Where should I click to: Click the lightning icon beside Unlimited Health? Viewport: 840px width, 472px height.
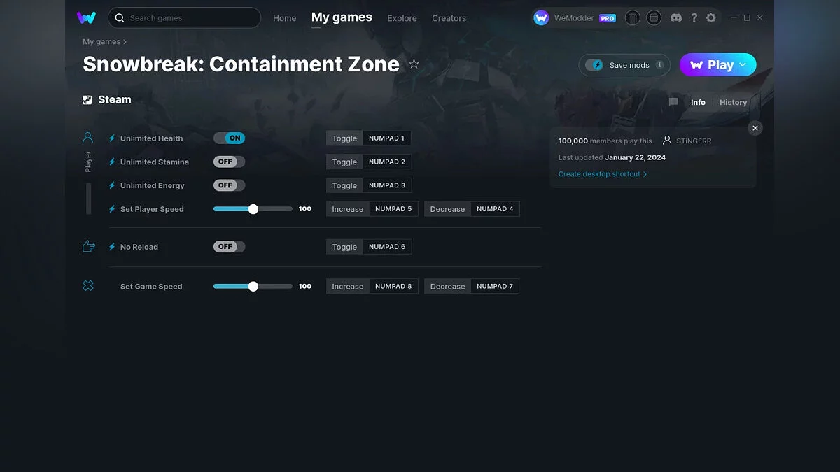pos(112,138)
